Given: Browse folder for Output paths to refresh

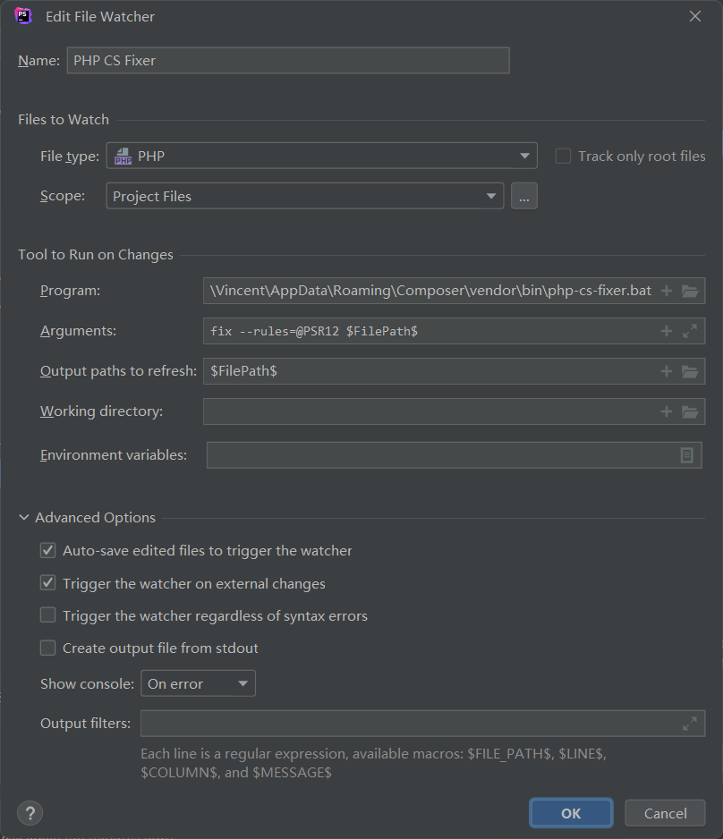Looking at the screenshot, I should click(x=690, y=371).
